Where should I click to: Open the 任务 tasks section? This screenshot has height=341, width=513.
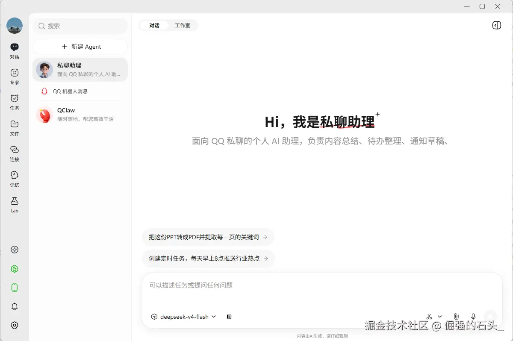tap(15, 102)
